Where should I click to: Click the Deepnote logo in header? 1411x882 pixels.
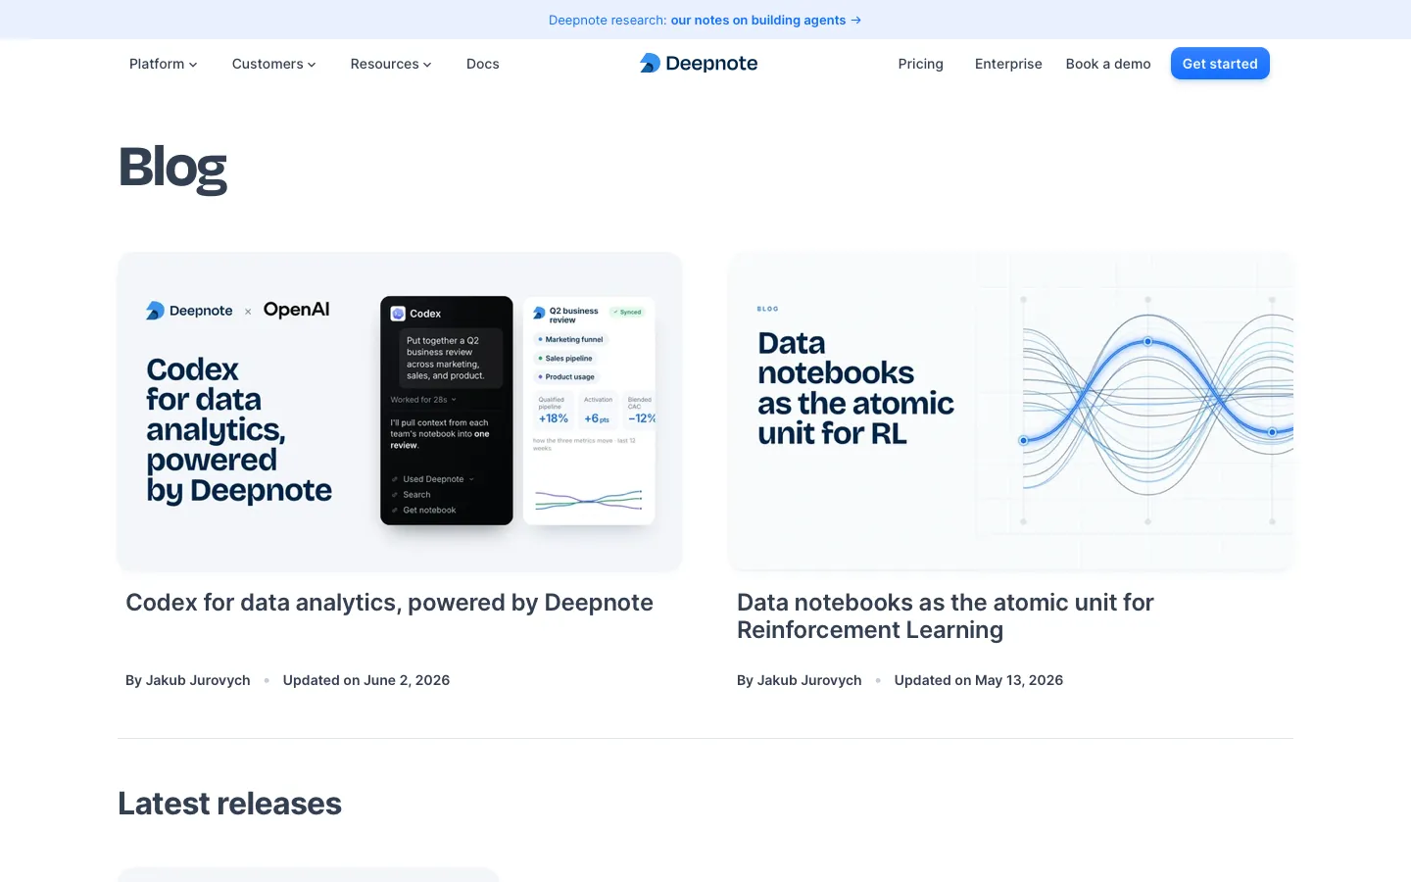[x=699, y=64]
